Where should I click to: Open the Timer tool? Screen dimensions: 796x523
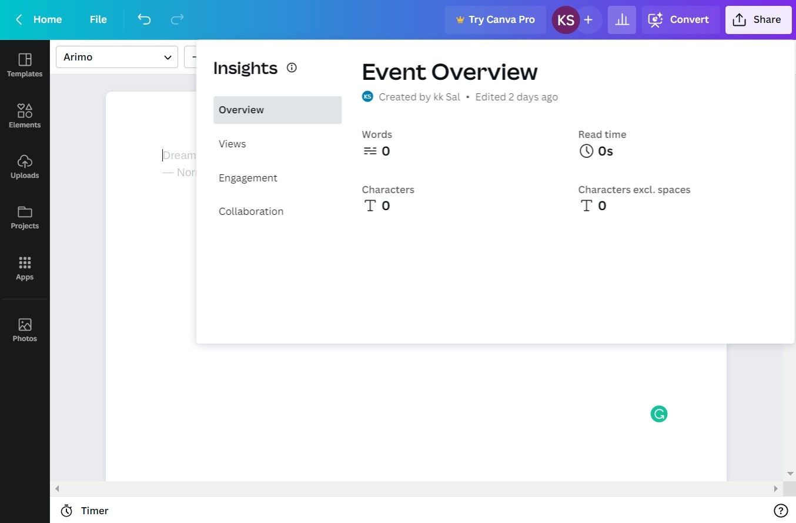coord(85,511)
